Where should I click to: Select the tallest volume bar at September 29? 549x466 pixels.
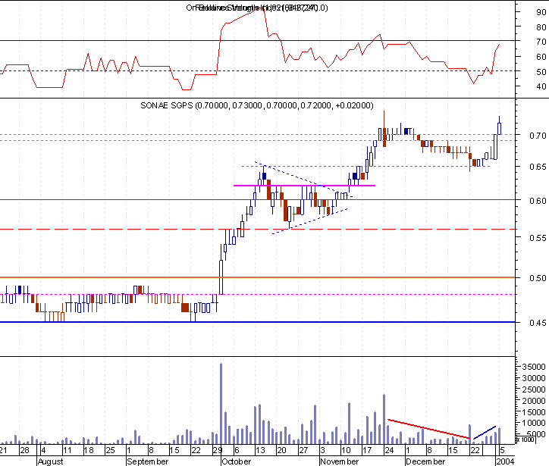click(221, 403)
